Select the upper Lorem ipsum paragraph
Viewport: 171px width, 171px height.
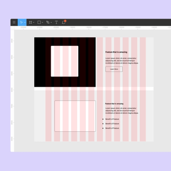122,60
